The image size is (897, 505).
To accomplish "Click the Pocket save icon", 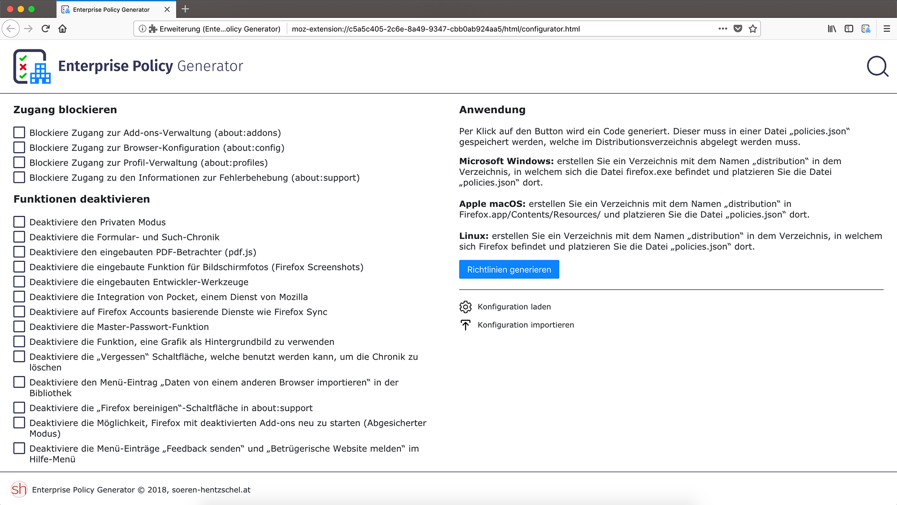I will coord(738,29).
